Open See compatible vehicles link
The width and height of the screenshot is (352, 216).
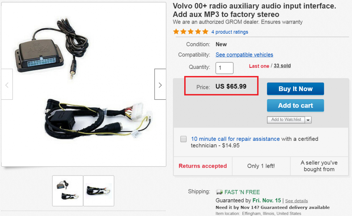[x=244, y=55]
